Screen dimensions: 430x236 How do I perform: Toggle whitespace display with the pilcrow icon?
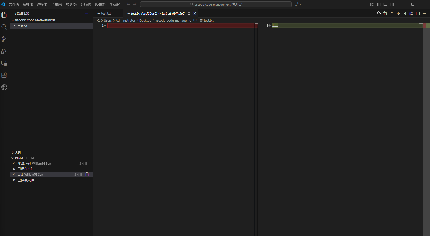[405, 13]
